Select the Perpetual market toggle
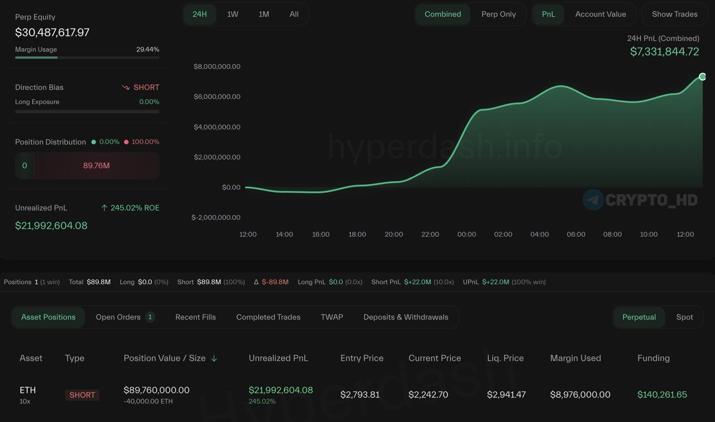This screenshot has width=715, height=422. pos(639,317)
